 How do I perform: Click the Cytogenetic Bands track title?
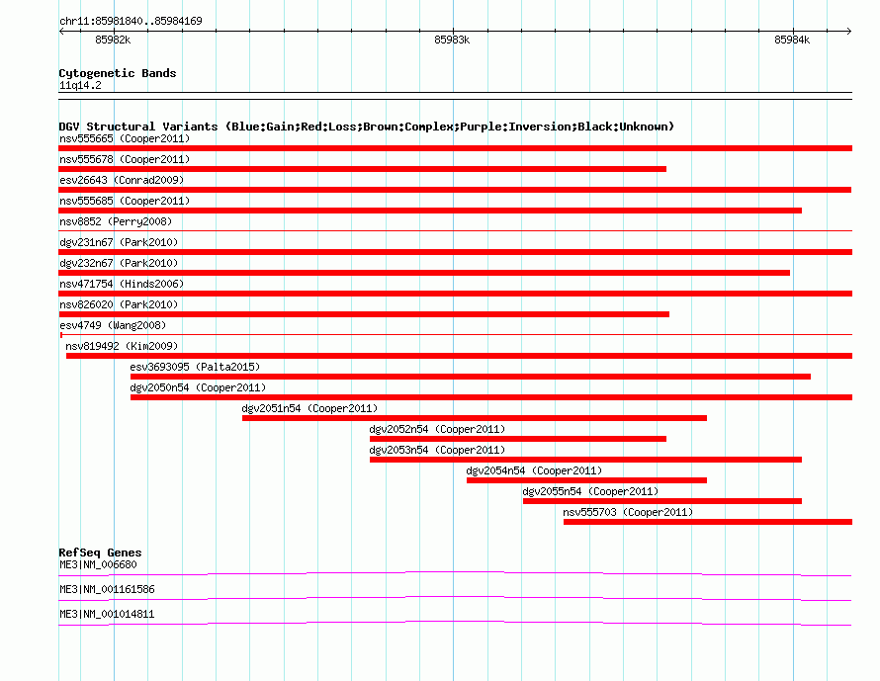coord(118,73)
